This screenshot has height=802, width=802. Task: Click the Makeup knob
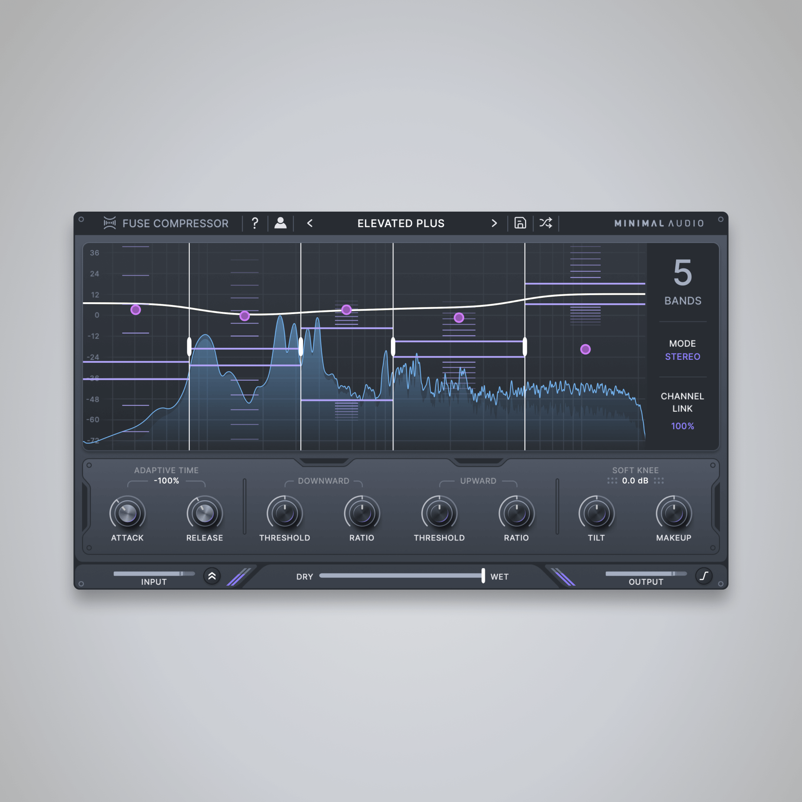[674, 514]
